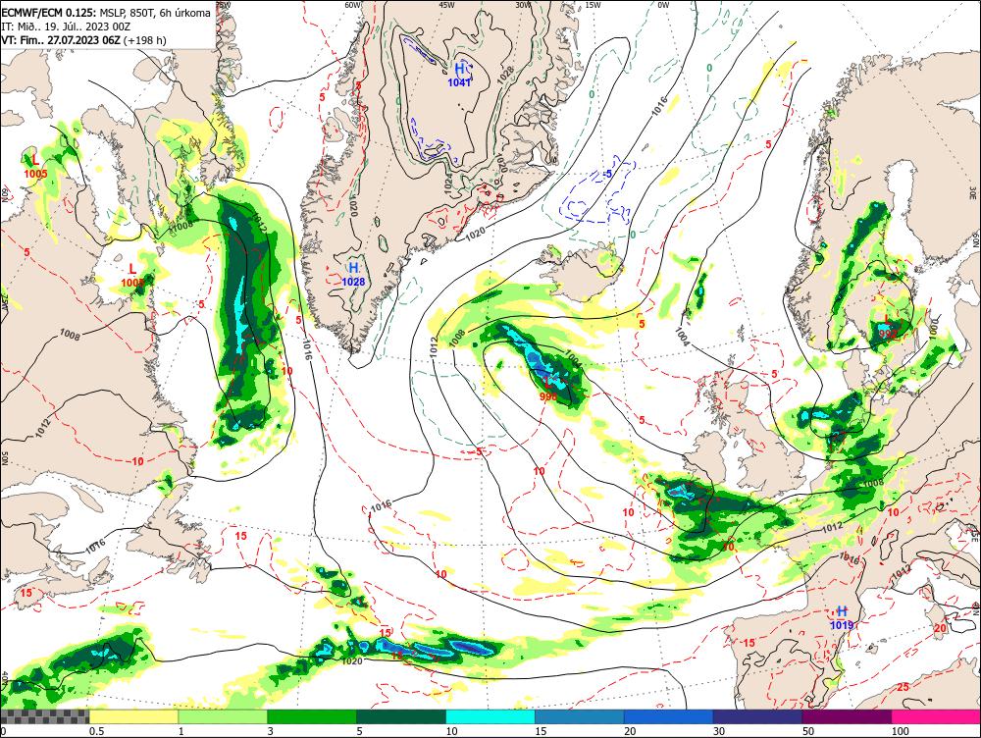The image size is (981, 738).
Task: Select the pink 100+ legend swatch
Action: [x=936, y=716]
